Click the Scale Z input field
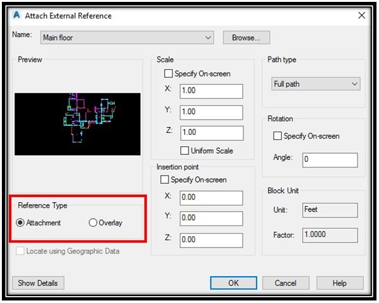Viewport: 379px width, 303px height. coord(212,133)
